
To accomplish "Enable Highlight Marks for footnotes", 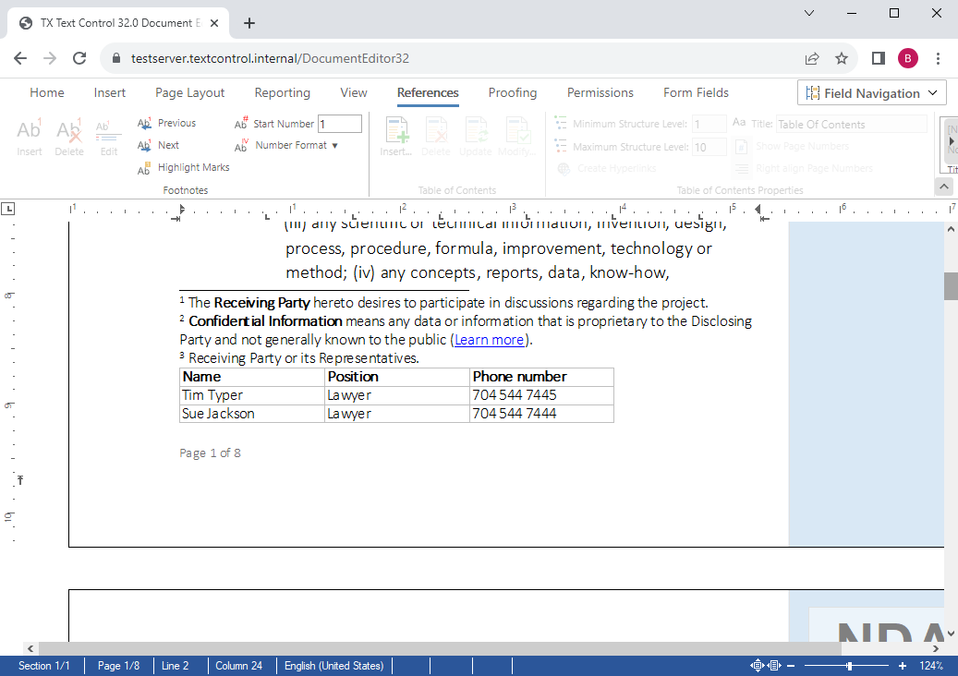I will (x=183, y=167).
